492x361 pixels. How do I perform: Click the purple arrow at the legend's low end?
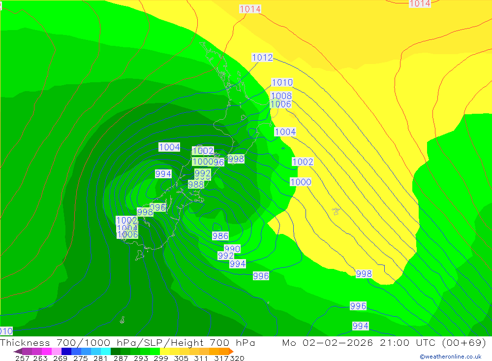pyautogui.click(x=18, y=351)
